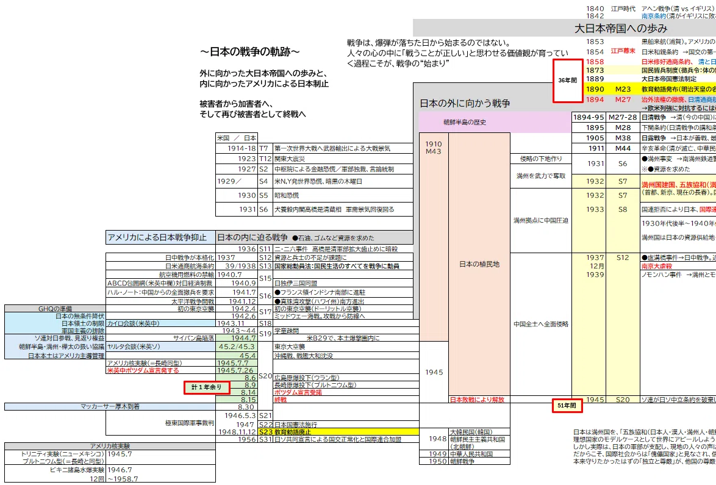Click the 8.30 date cell
Screen dimensions: 716x485
[237, 407]
